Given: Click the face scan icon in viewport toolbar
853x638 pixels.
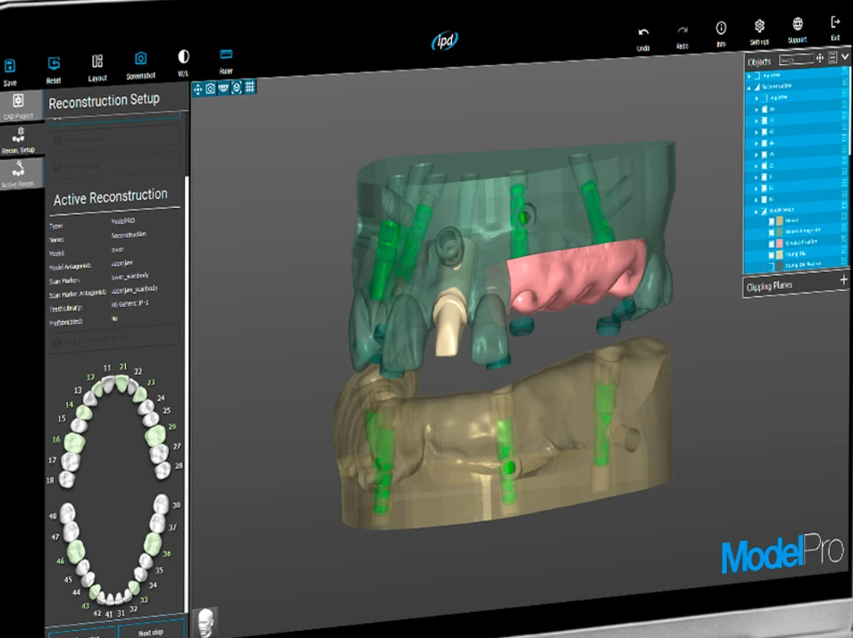Looking at the screenshot, I should pos(237,87).
